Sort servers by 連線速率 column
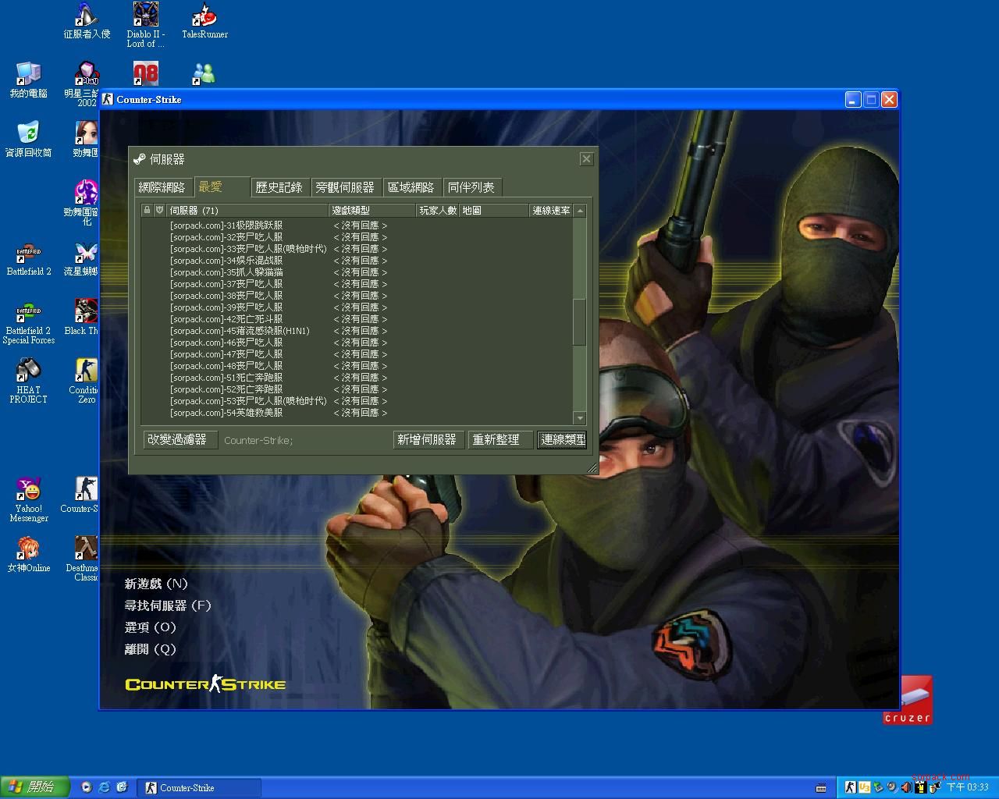Image resolution: width=999 pixels, height=799 pixels. point(550,211)
